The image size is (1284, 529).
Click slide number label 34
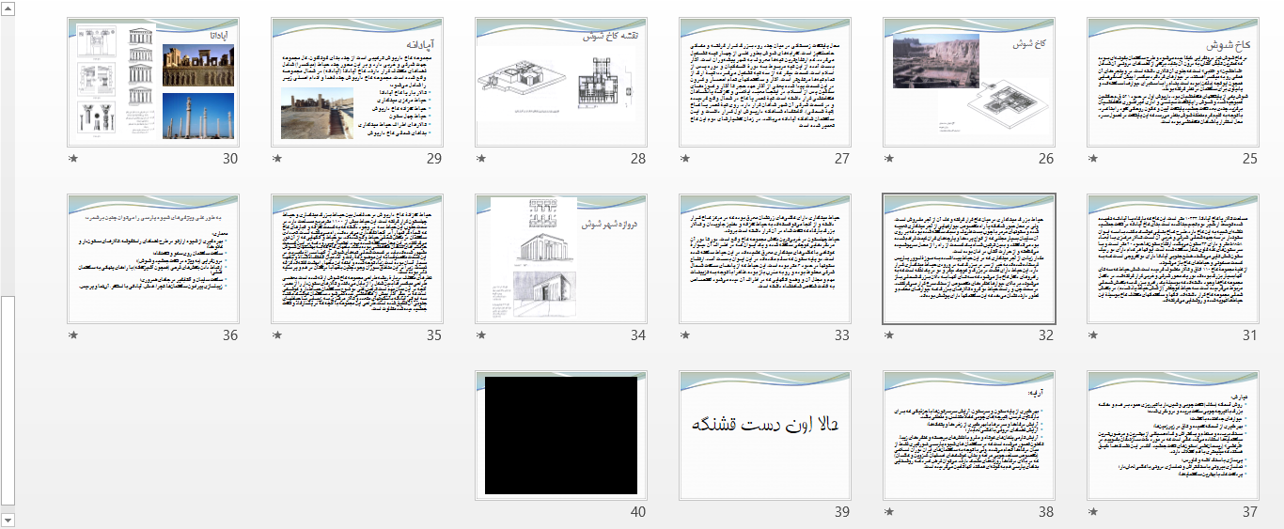(638, 335)
